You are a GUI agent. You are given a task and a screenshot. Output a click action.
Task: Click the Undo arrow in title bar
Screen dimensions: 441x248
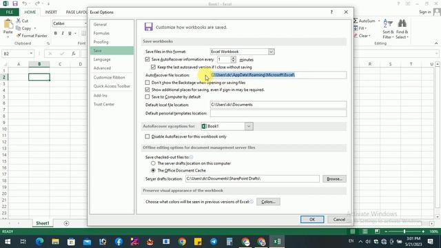coord(25,3)
